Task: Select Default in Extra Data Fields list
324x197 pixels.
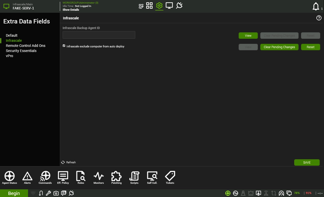Action: click(x=12, y=35)
